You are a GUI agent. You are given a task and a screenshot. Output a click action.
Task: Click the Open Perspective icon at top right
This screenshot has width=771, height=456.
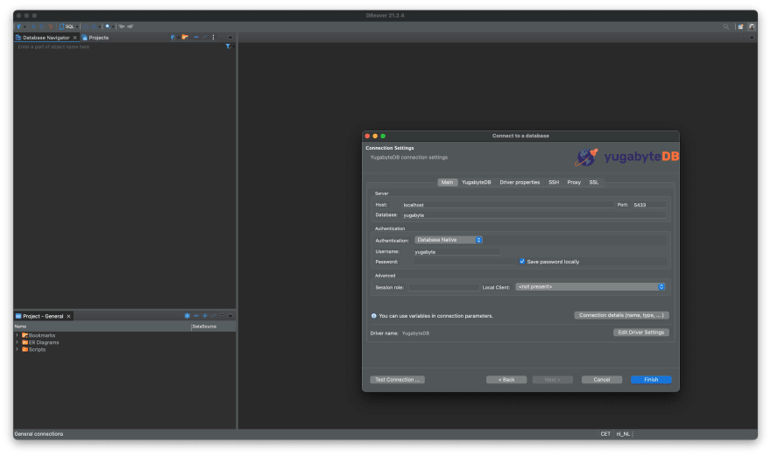click(x=740, y=26)
